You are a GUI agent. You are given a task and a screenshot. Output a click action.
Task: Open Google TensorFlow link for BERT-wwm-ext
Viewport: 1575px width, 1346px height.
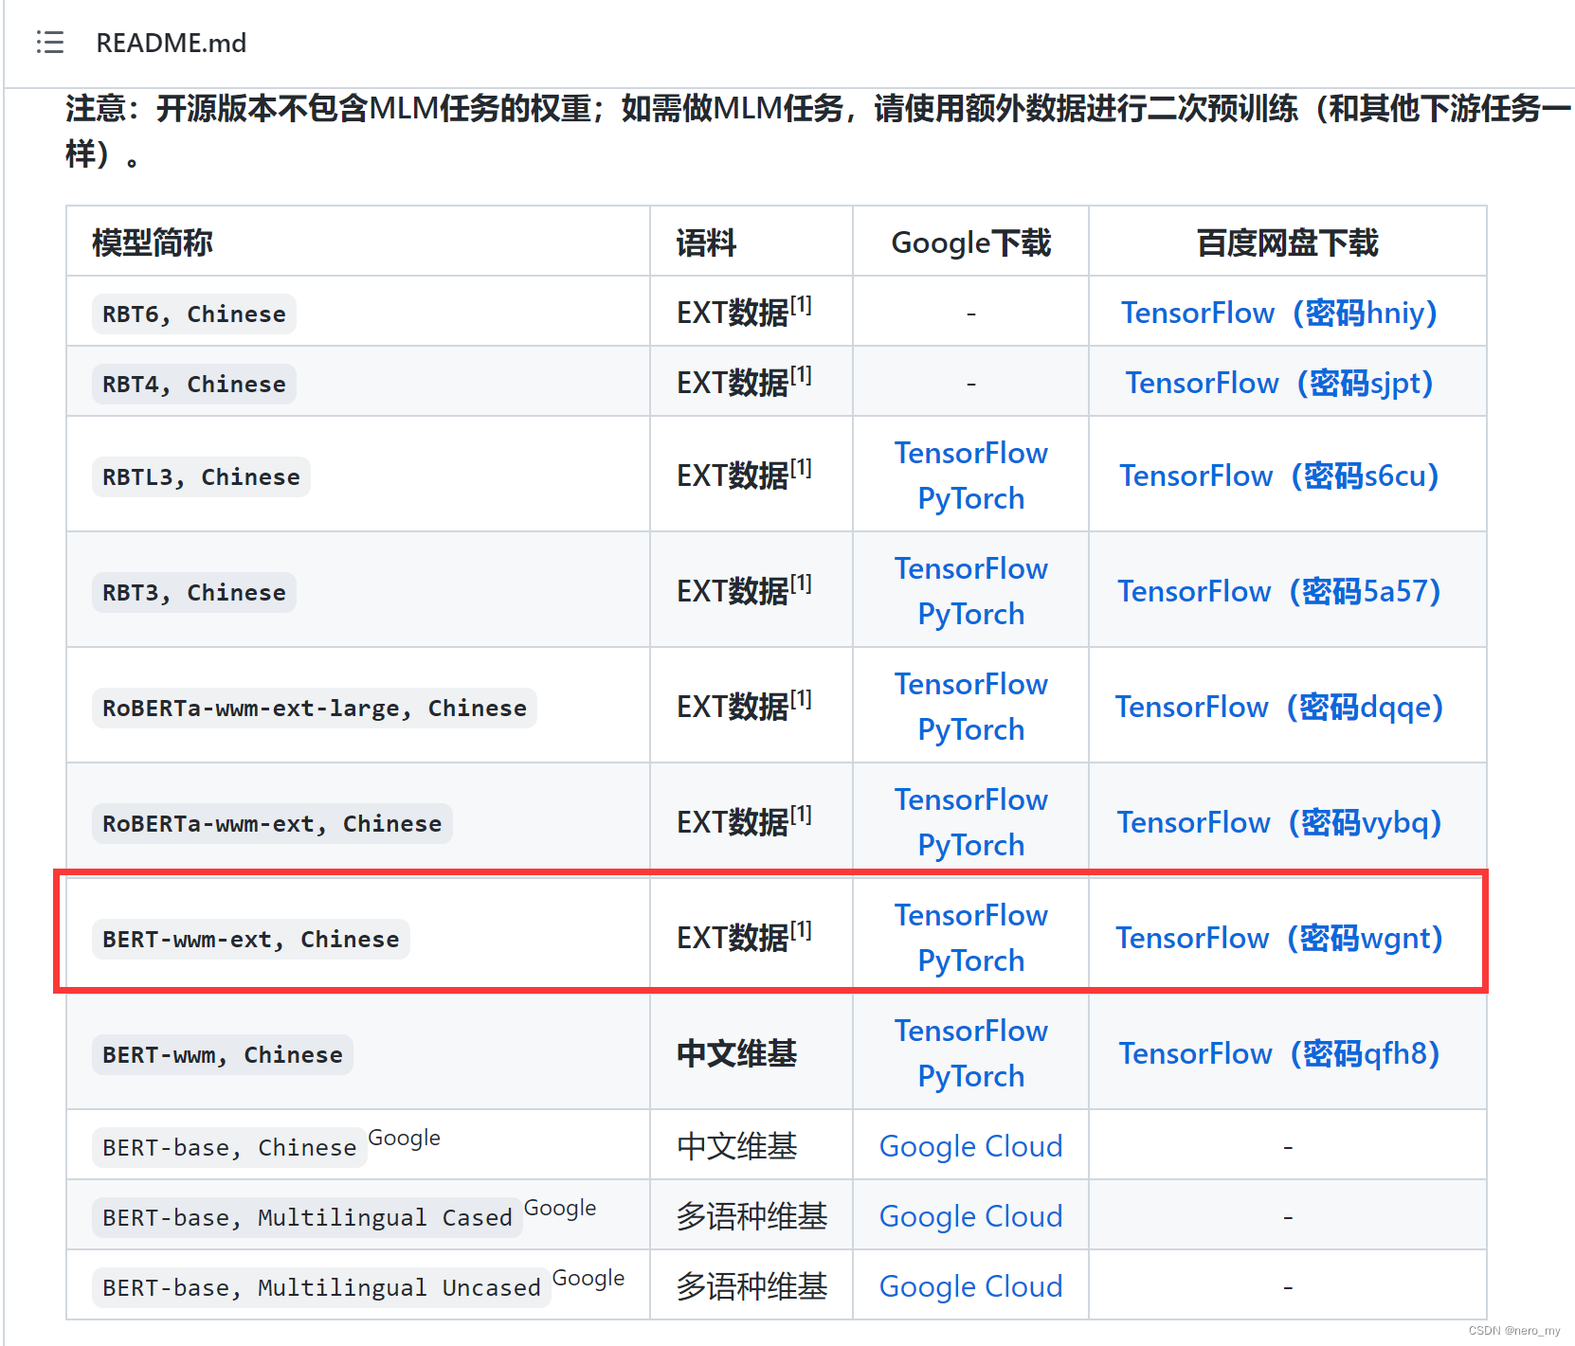pos(971,915)
